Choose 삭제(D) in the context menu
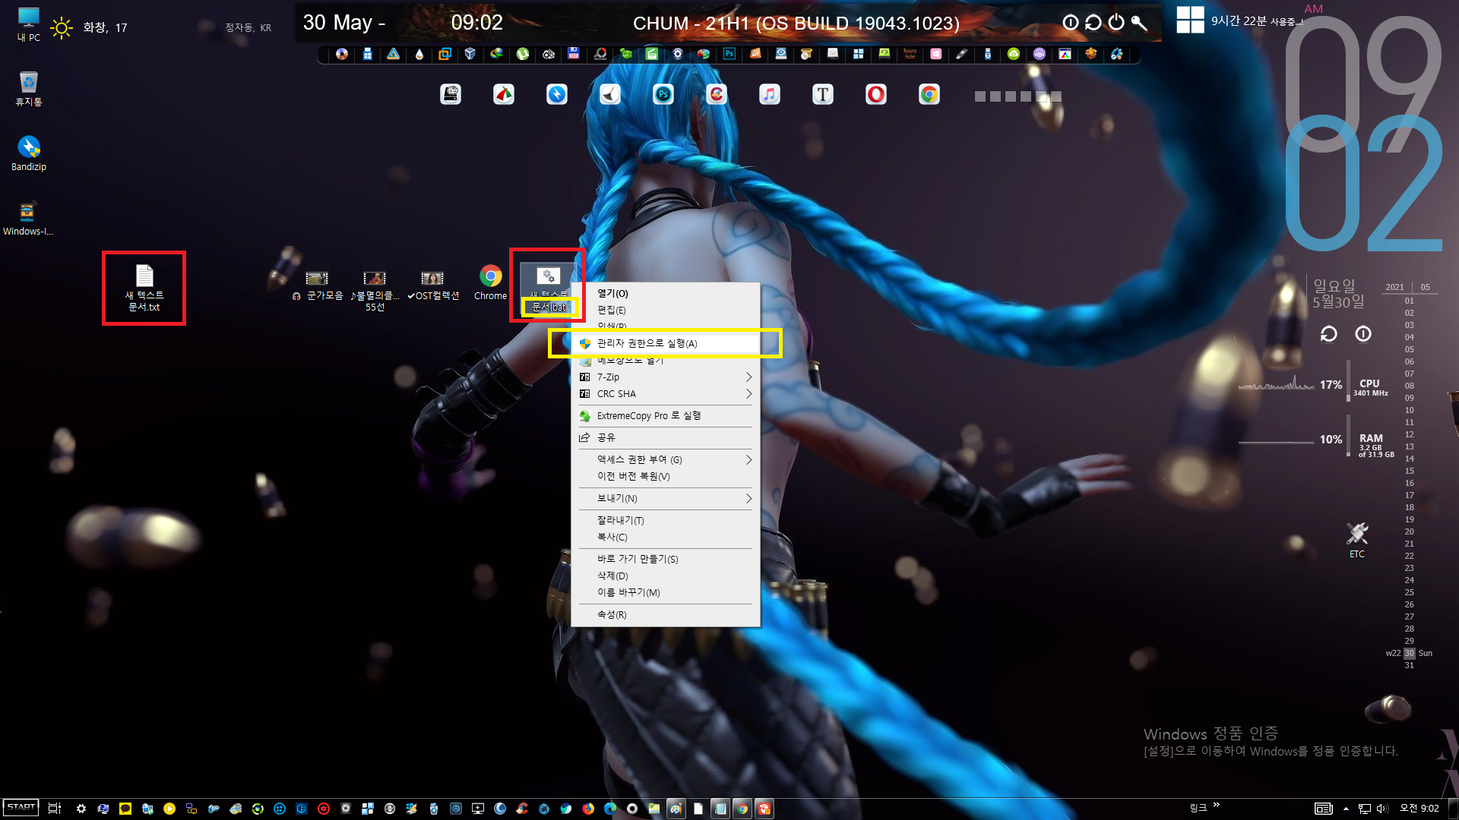Image resolution: width=1459 pixels, height=820 pixels. tap(665, 576)
